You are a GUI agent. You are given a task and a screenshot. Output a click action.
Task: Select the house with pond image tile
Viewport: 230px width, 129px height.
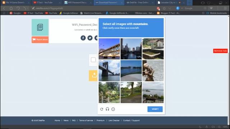coord(153,49)
